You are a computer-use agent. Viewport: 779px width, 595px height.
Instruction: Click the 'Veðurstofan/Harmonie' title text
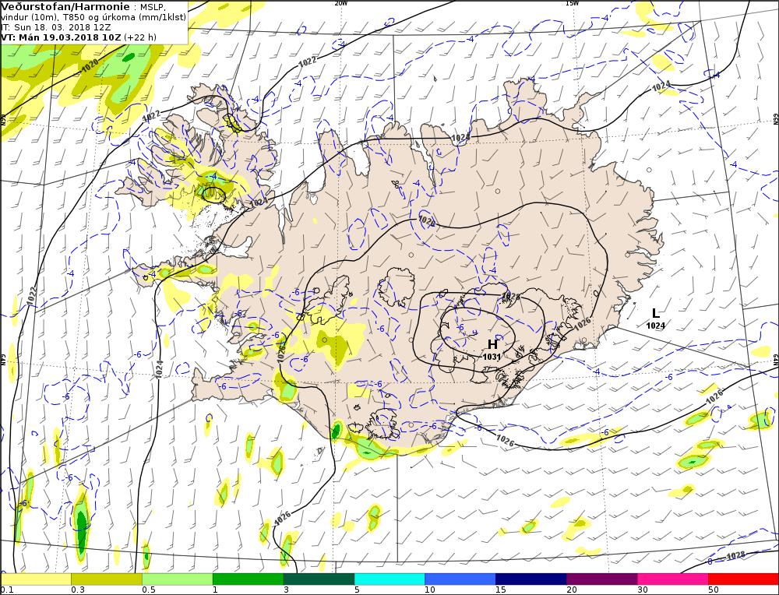tap(65, 6)
